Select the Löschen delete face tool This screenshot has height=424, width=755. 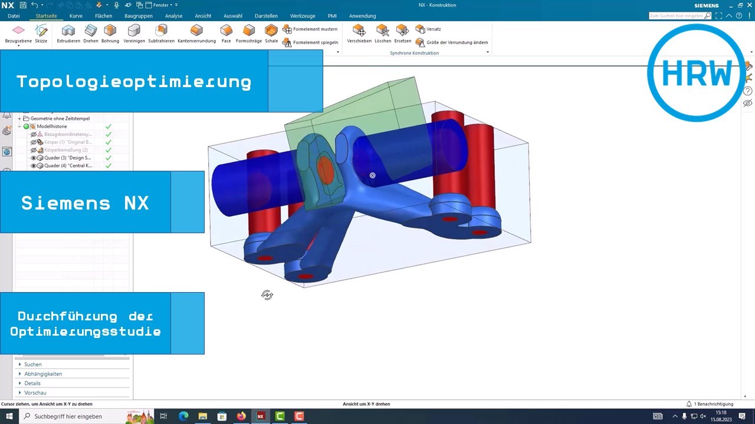point(383,34)
